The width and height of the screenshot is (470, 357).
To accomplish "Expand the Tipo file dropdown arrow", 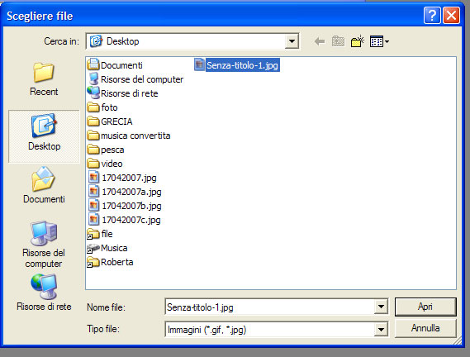I will (x=381, y=330).
